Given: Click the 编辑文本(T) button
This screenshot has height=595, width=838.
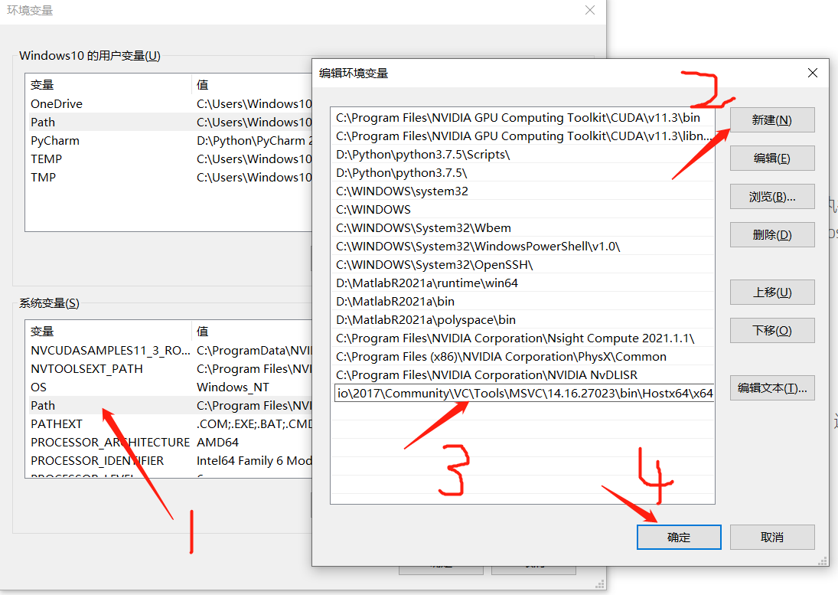Looking at the screenshot, I should point(771,387).
